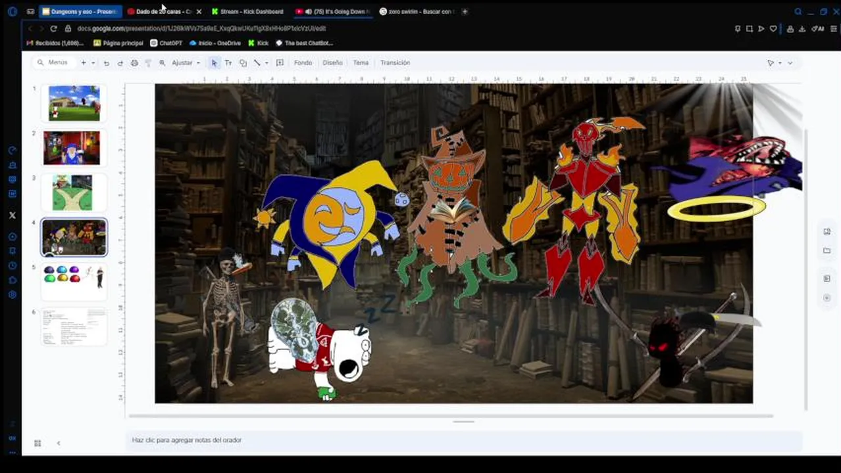Viewport: 841px width, 473px height.
Task: Switch to Dungeons y eso presentation tab
Action: coord(80,11)
